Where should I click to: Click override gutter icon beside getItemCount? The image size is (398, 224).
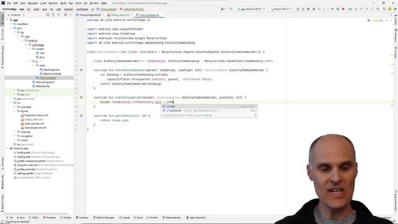(81, 116)
